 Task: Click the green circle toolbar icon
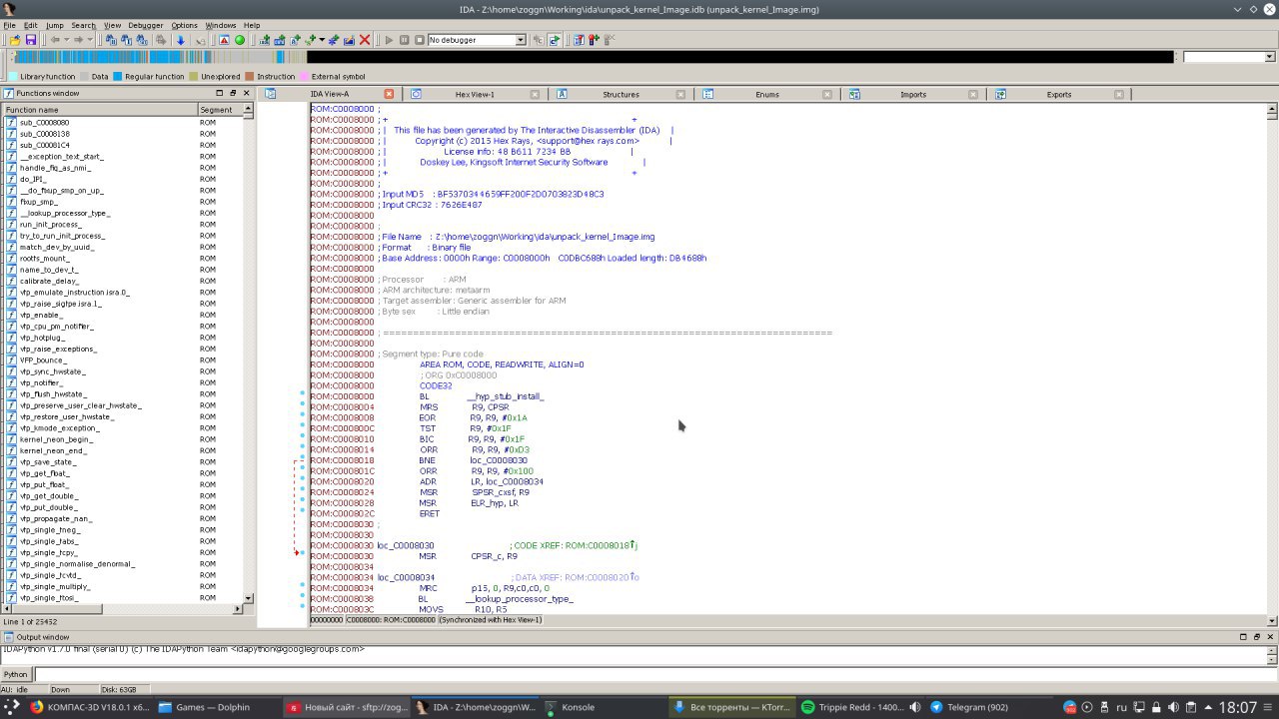pyautogui.click(x=240, y=40)
